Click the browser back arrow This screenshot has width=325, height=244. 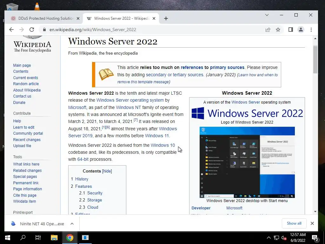coord(11,30)
